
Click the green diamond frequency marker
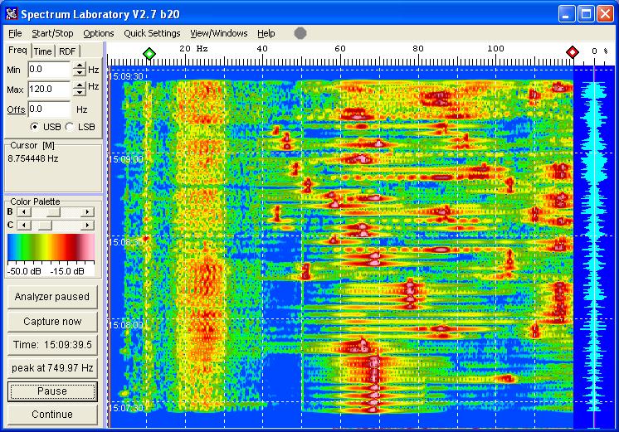pos(149,53)
